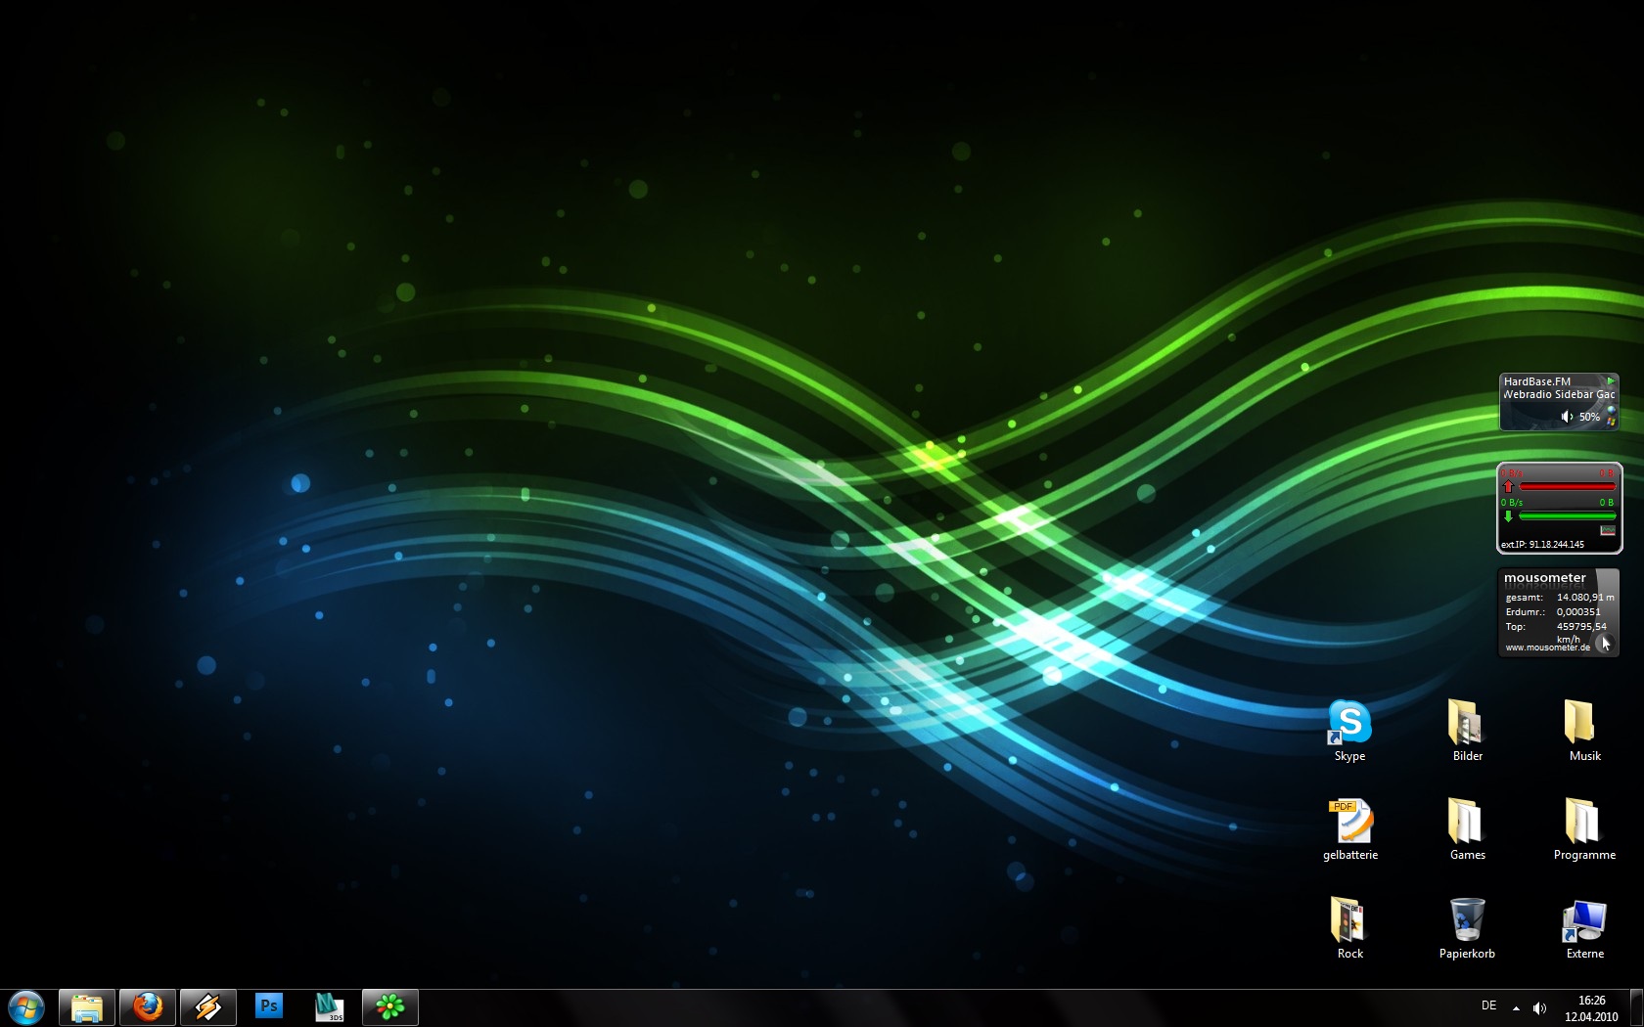The height and width of the screenshot is (1027, 1644).
Task: Click the www.mousometer.de link
Action: tap(1547, 647)
